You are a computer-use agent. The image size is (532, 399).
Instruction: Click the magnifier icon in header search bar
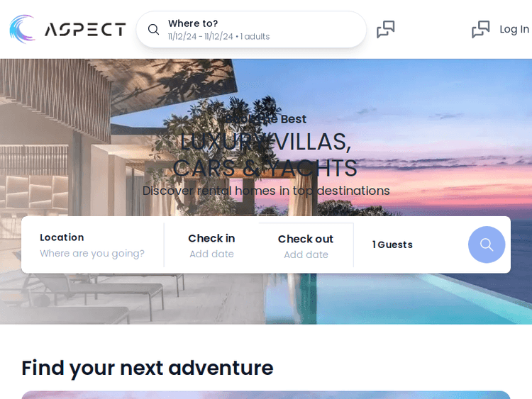tap(153, 30)
